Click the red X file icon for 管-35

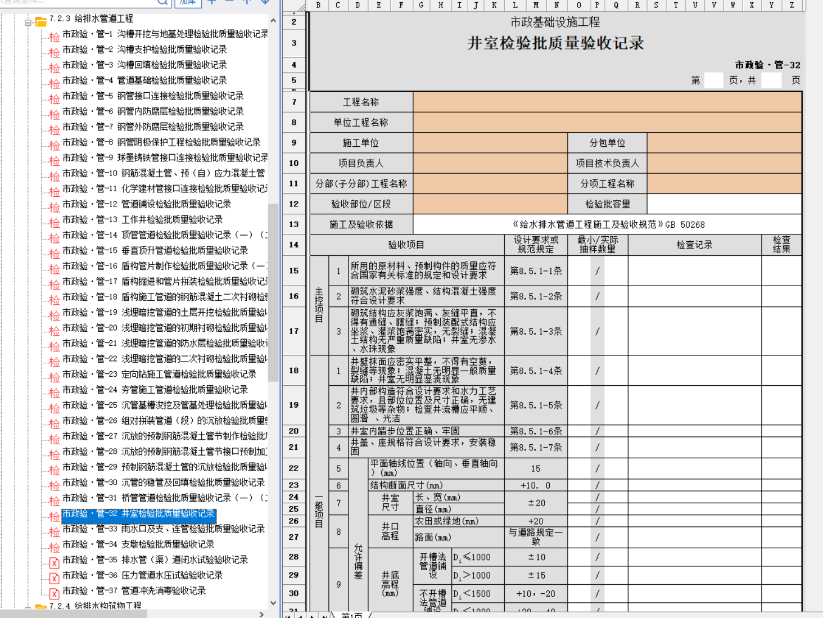click(54, 562)
